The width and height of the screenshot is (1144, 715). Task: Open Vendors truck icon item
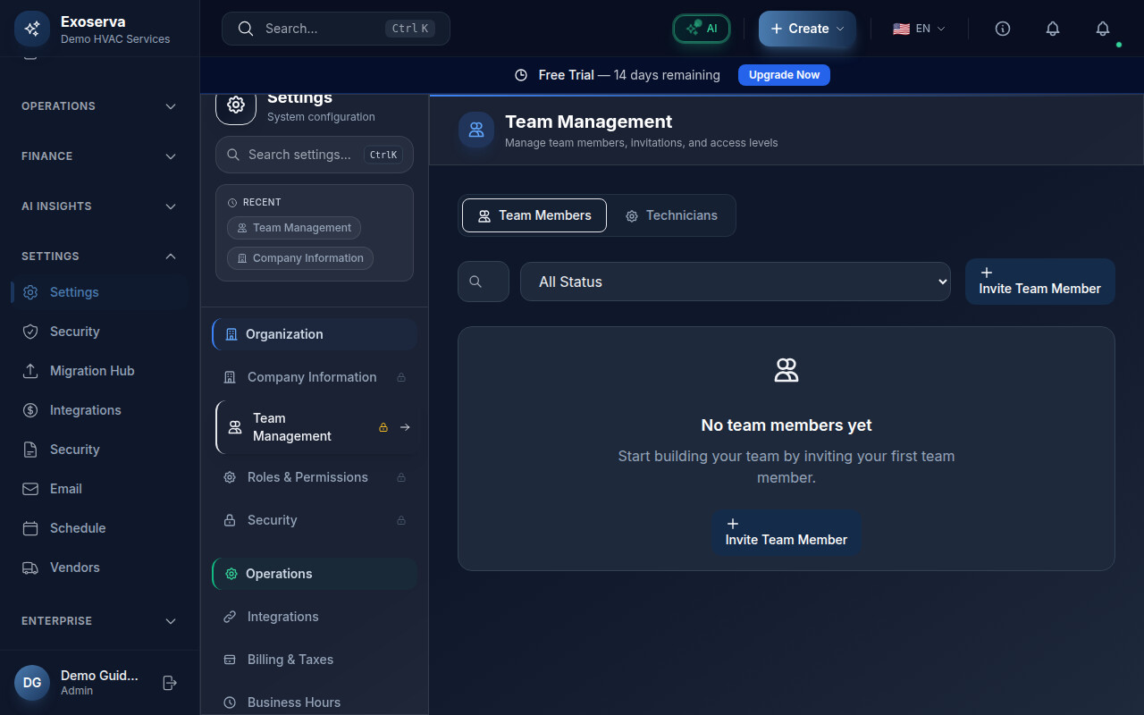pos(74,568)
